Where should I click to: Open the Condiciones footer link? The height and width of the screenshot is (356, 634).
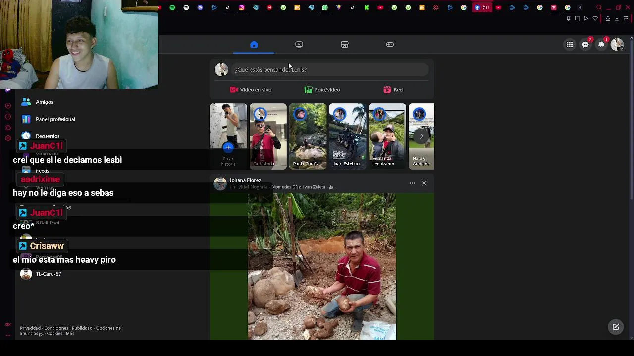[x=56, y=328]
